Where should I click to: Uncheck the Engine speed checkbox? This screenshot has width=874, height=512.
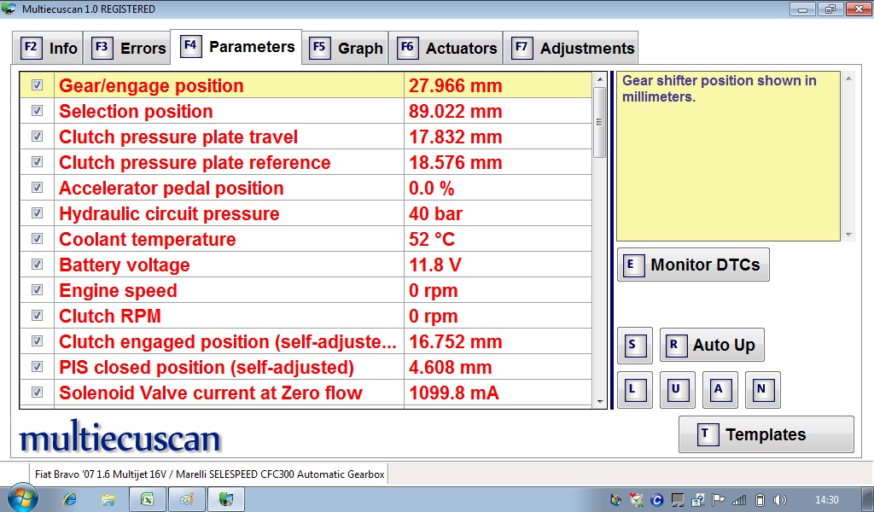[x=37, y=290]
